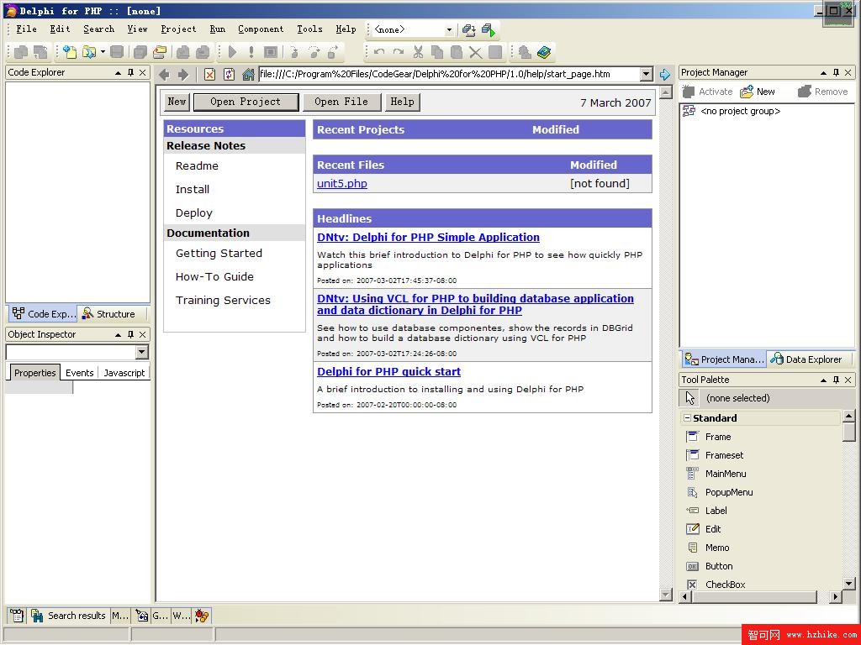
Task: Click the Help button on the start page
Action: tap(403, 102)
